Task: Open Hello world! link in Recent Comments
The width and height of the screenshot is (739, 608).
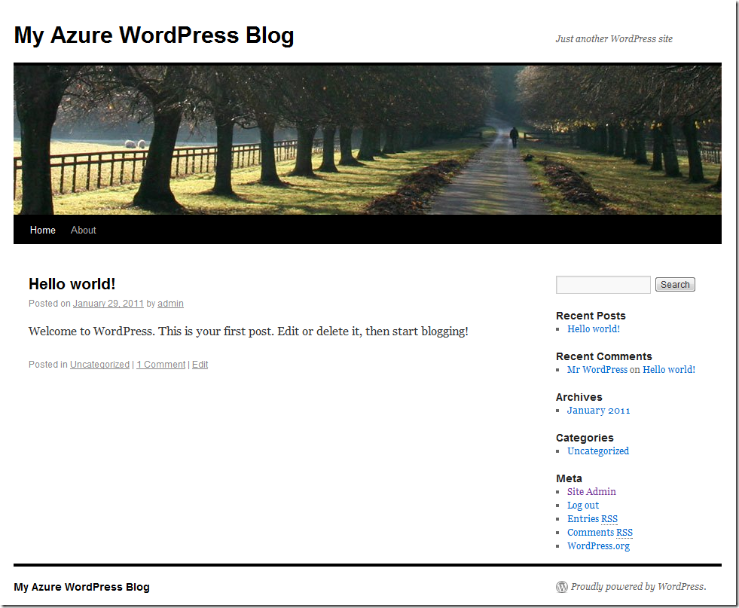Action: coord(669,369)
